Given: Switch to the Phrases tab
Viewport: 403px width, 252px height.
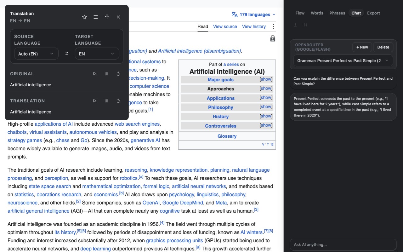Looking at the screenshot, I should pyautogui.click(x=337, y=13).
